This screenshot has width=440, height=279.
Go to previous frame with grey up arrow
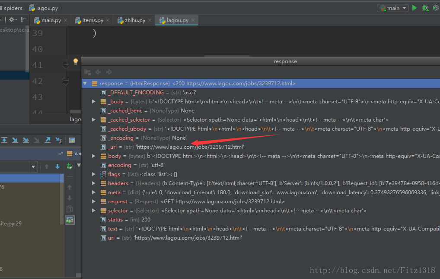click(x=47, y=167)
